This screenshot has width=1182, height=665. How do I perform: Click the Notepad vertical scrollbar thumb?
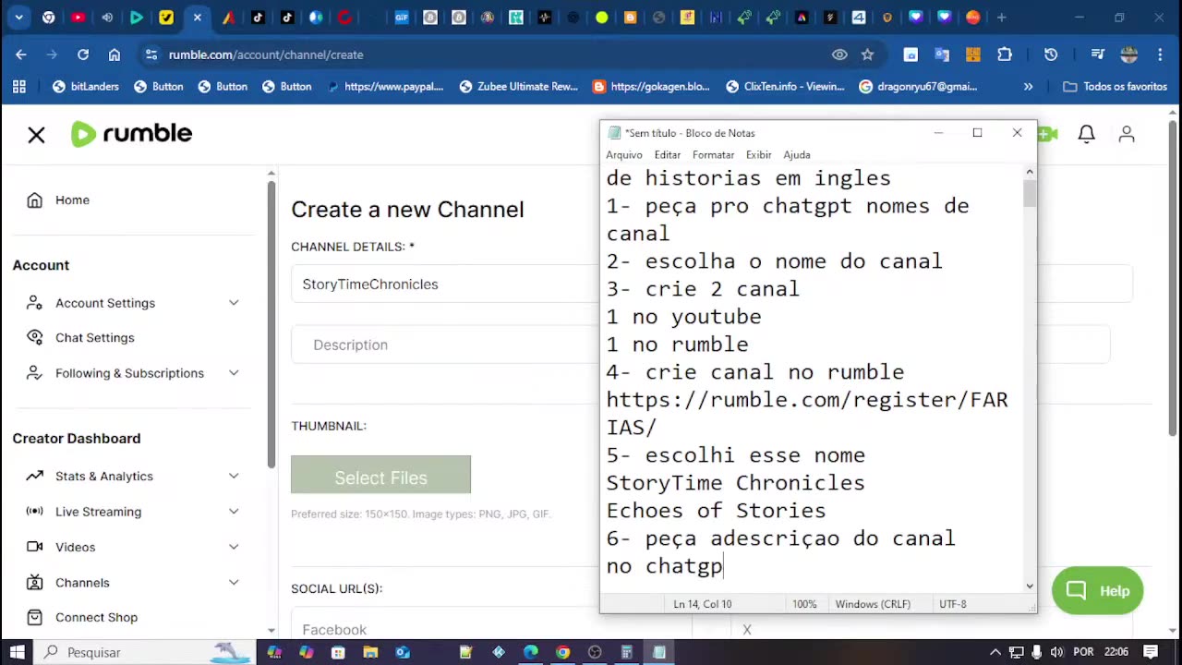point(1030,194)
